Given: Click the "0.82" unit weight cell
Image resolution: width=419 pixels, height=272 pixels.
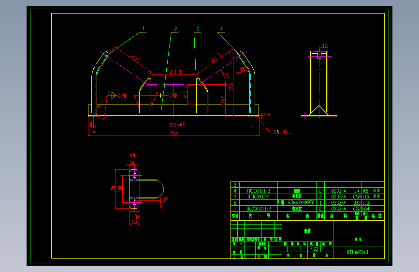Looking at the screenshot, I should [357, 209].
